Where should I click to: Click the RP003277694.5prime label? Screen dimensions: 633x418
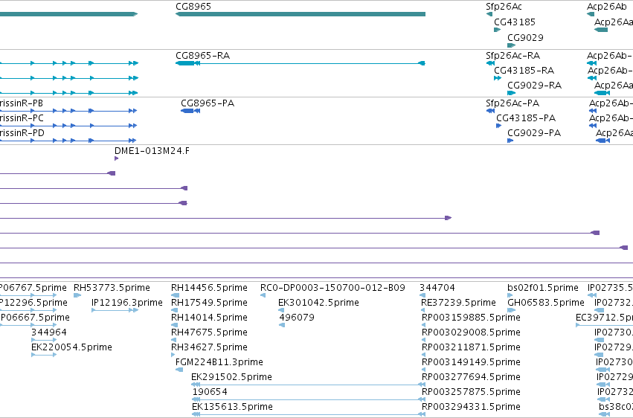[471, 377]
